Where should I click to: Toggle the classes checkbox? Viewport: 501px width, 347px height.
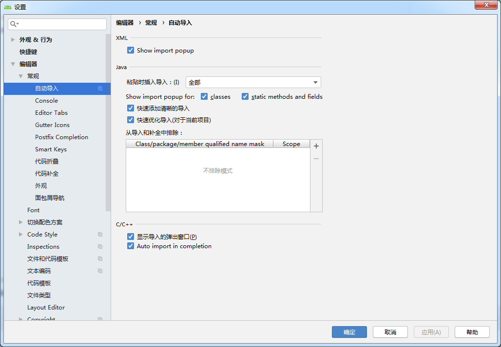[204, 96]
